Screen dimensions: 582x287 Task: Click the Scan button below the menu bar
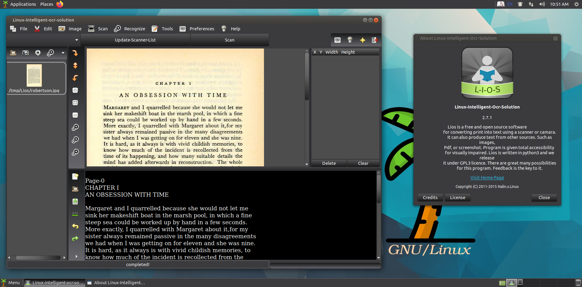229,40
